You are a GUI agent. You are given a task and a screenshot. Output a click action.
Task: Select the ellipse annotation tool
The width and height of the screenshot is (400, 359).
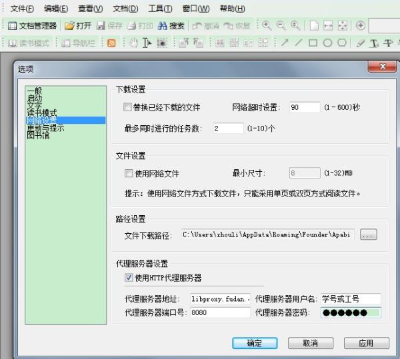point(327,43)
